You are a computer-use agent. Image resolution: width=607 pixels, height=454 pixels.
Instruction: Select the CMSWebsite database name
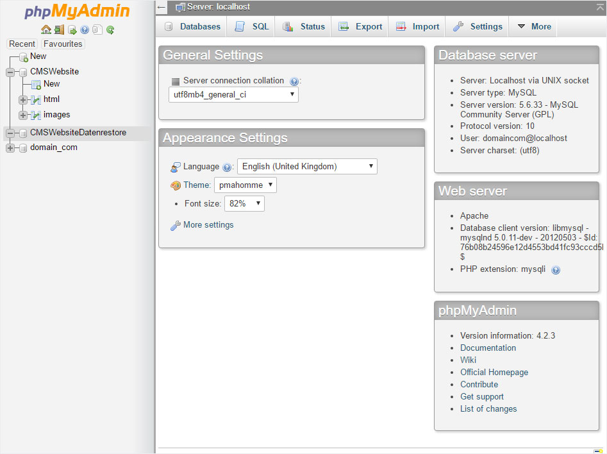tap(54, 72)
